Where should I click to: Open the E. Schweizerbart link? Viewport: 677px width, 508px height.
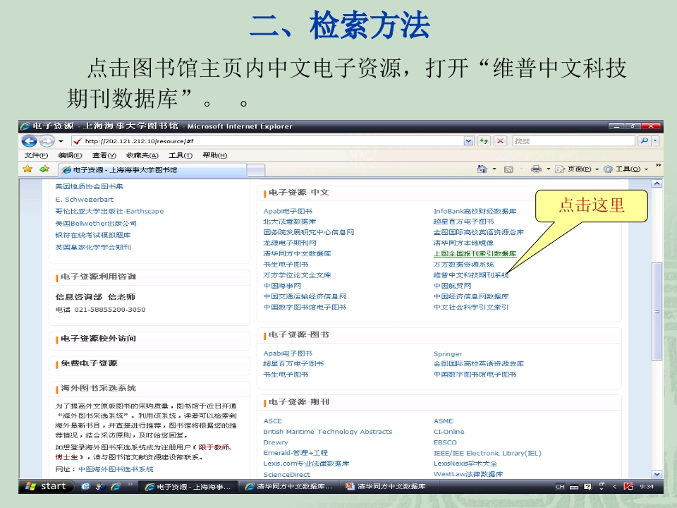tap(84, 200)
